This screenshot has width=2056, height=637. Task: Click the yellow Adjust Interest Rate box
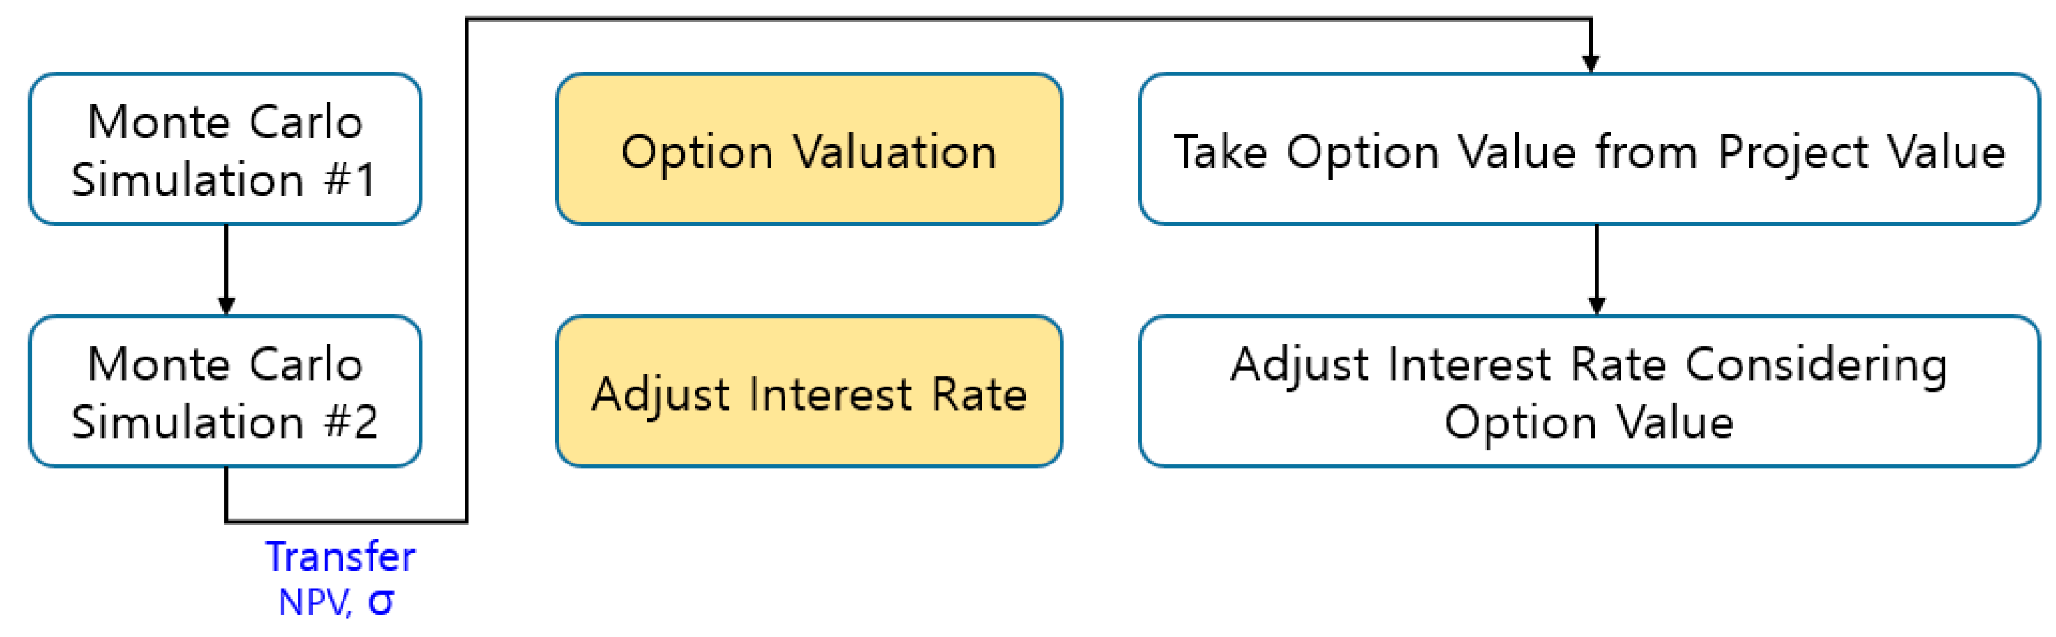(808, 391)
